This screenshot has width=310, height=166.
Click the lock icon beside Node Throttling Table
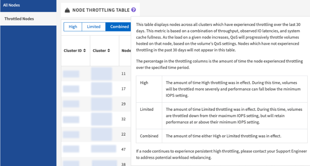[67, 10]
